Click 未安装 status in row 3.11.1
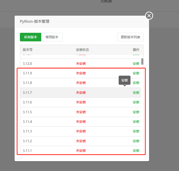Image resolution: width=179 pixels, height=171 pixels. 81,151
